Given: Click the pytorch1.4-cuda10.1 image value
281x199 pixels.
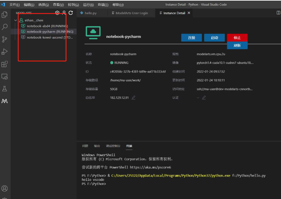Looking at the screenshot, I should 225,63.
